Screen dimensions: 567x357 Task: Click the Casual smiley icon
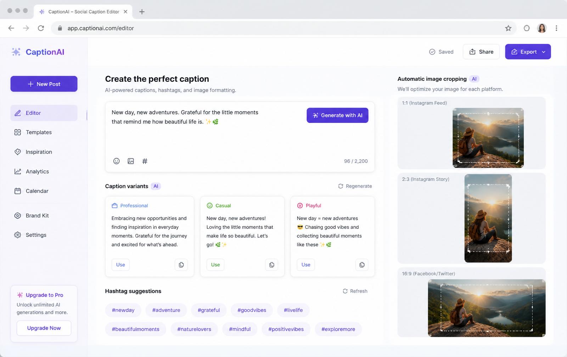coord(209,206)
